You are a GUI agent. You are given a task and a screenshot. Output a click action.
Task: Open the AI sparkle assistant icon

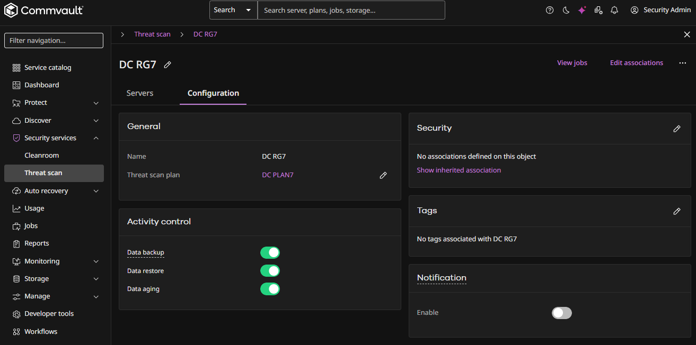click(x=582, y=10)
